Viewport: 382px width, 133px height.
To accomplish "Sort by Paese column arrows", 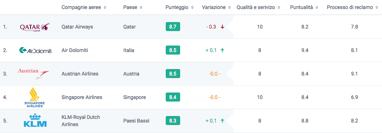I will [x=141, y=8].
